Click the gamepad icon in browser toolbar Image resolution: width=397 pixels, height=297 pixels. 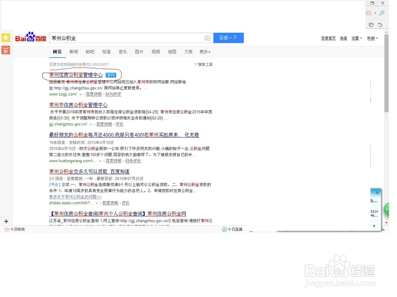[369, 13]
